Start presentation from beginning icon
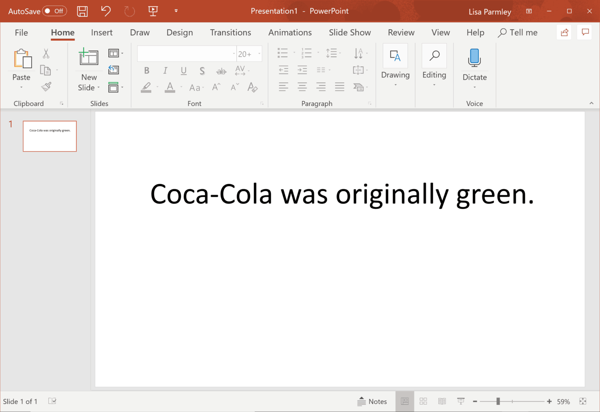Screen dimensions: 600x412 coord(153,11)
